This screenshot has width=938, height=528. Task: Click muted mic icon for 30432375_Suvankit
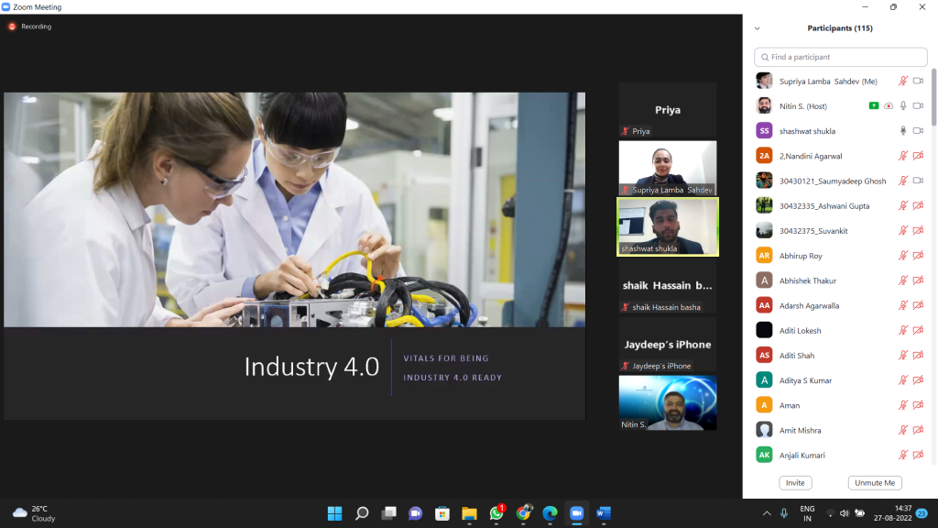point(902,230)
